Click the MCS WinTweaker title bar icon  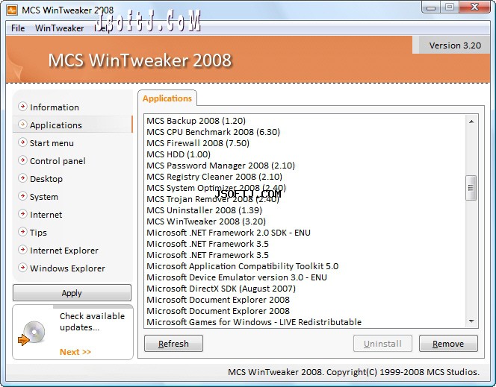click(x=12, y=10)
